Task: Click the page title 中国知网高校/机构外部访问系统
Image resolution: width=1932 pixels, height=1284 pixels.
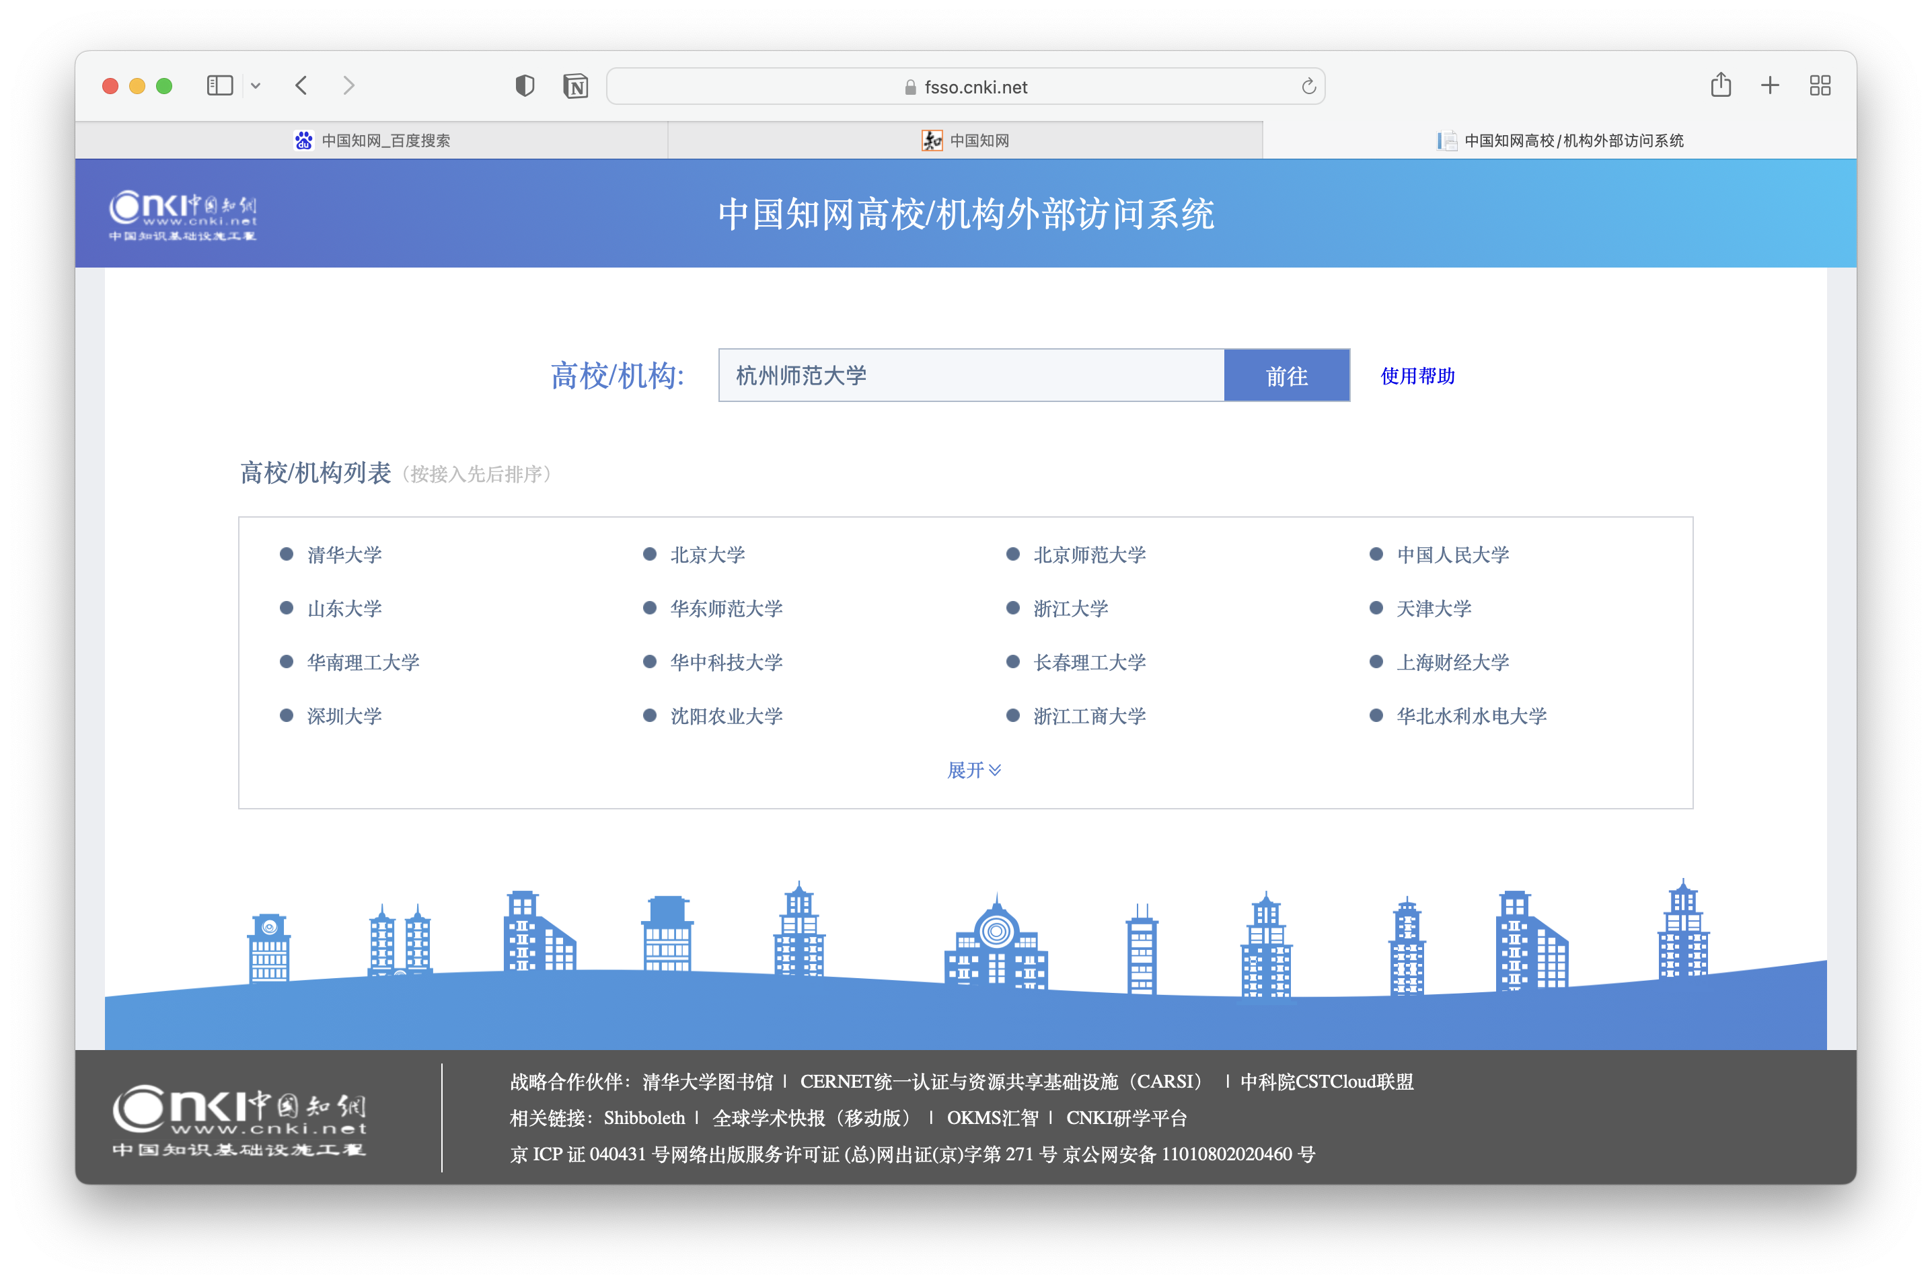Action: (966, 214)
